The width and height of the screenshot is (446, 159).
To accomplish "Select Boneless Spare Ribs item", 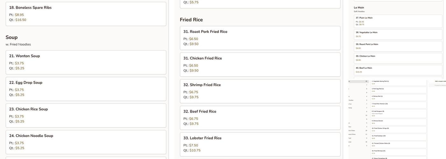I will [x=86, y=14].
